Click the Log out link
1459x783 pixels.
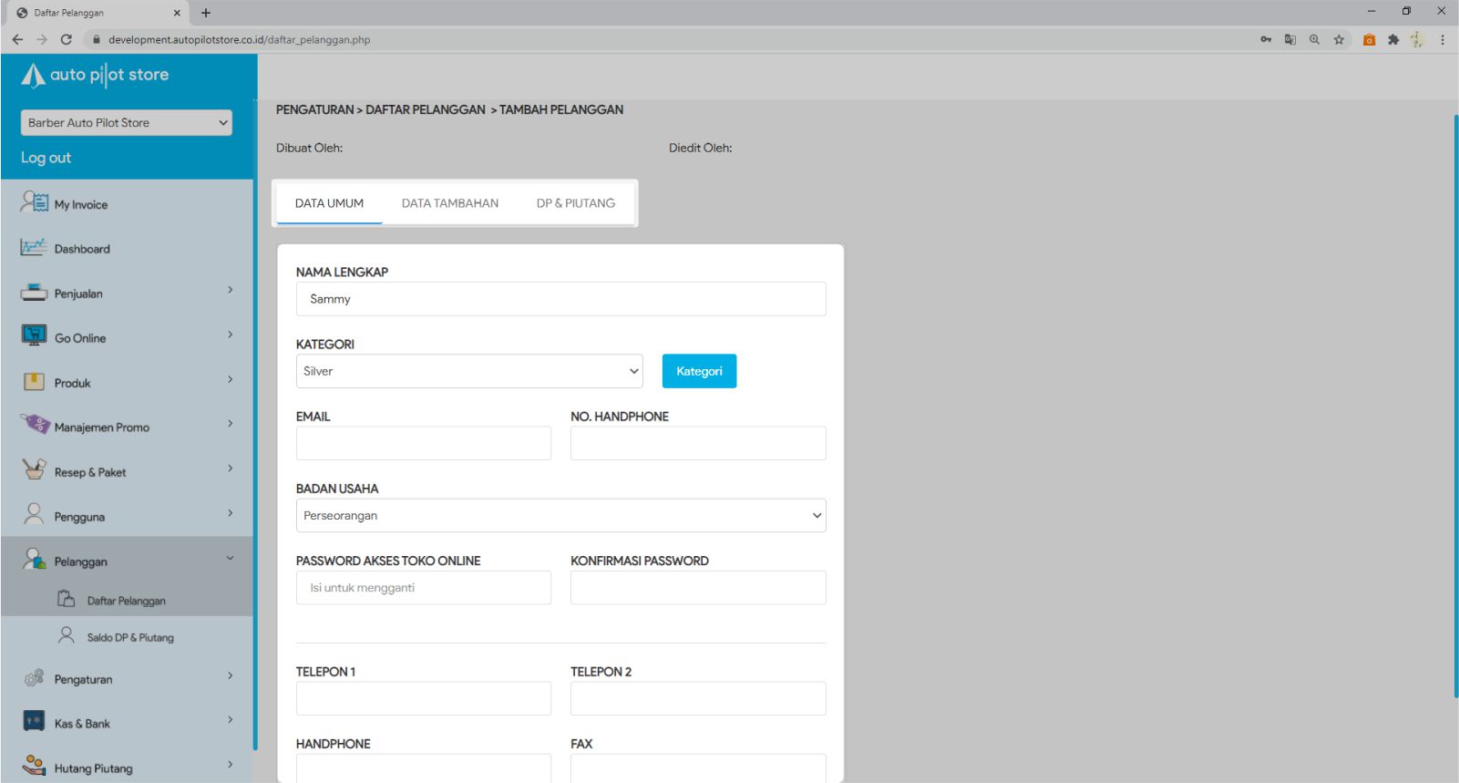pyautogui.click(x=46, y=158)
